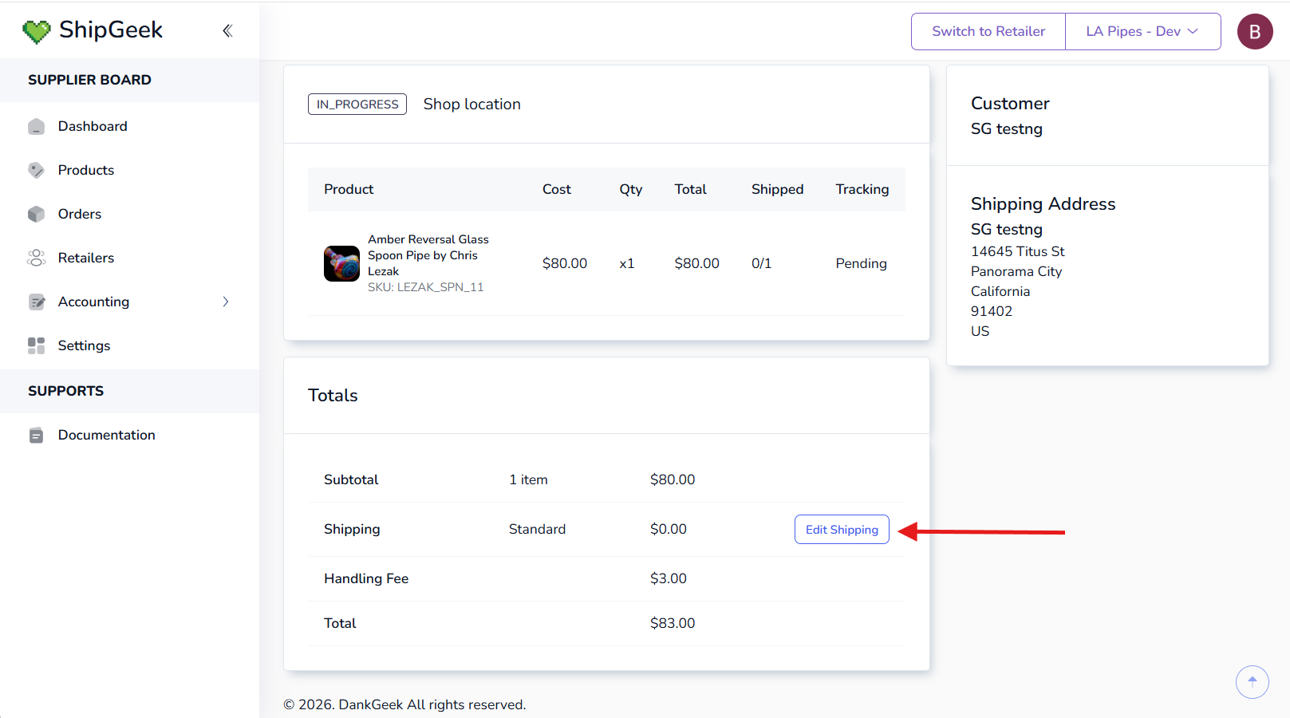The image size is (1290, 718).
Task: Click the ShipGeek brand name text
Action: [x=111, y=30]
